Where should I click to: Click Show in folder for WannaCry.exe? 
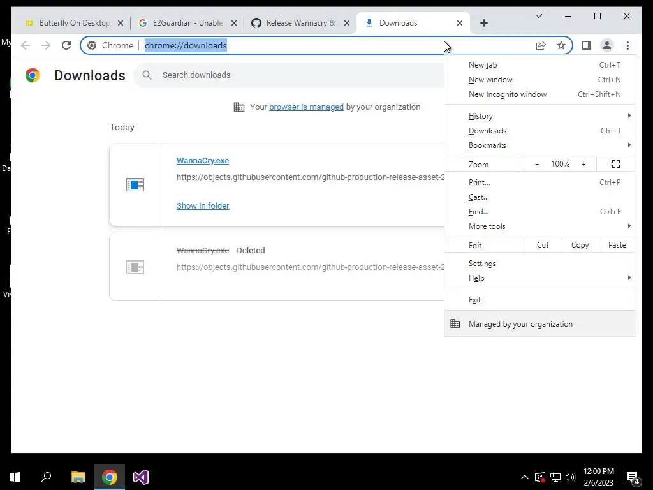202,206
